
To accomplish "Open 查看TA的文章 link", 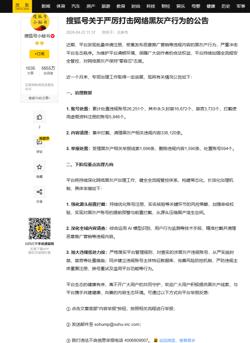I will click(39, 98).
